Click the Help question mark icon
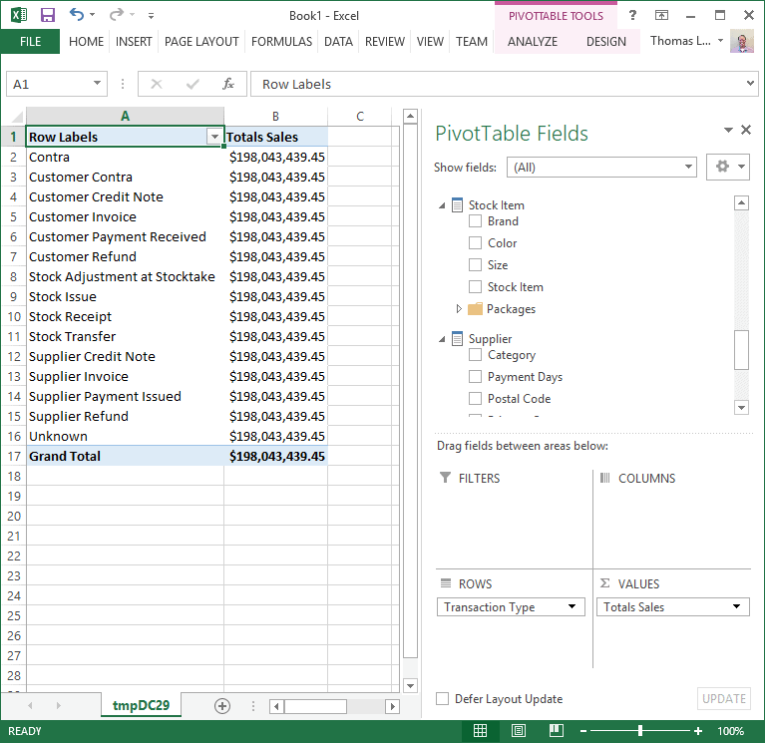765x743 pixels. click(x=633, y=15)
